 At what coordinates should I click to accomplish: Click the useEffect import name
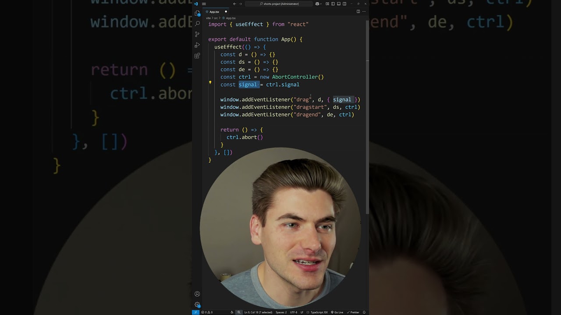pyautogui.click(x=249, y=24)
